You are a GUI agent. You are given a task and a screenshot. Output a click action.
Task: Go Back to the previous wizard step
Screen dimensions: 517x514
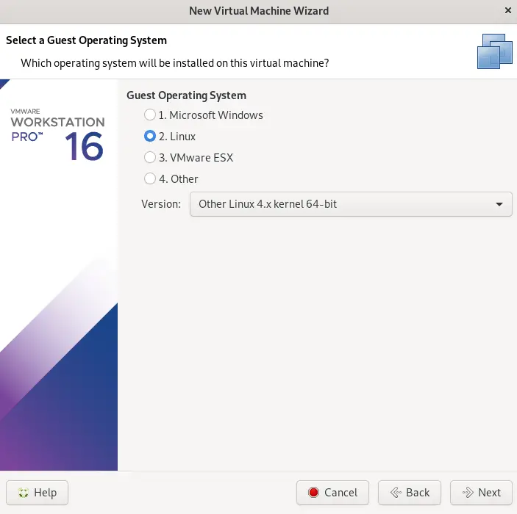click(409, 493)
